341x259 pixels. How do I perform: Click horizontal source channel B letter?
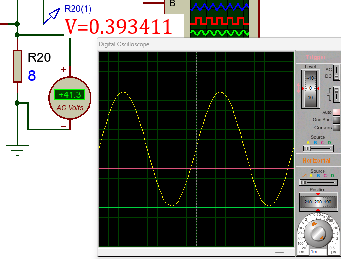[x=318, y=176]
